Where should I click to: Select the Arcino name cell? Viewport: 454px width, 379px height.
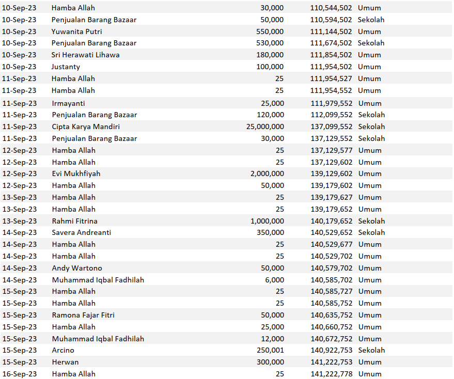pos(63,350)
